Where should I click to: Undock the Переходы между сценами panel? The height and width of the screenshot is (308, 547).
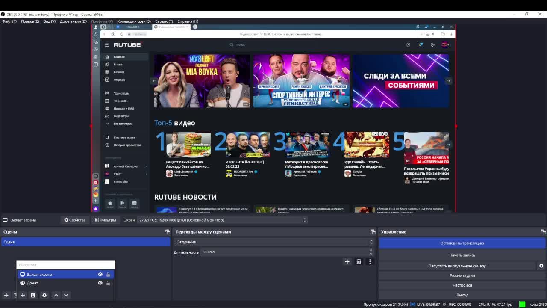pyautogui.click(x=373, y=232)
